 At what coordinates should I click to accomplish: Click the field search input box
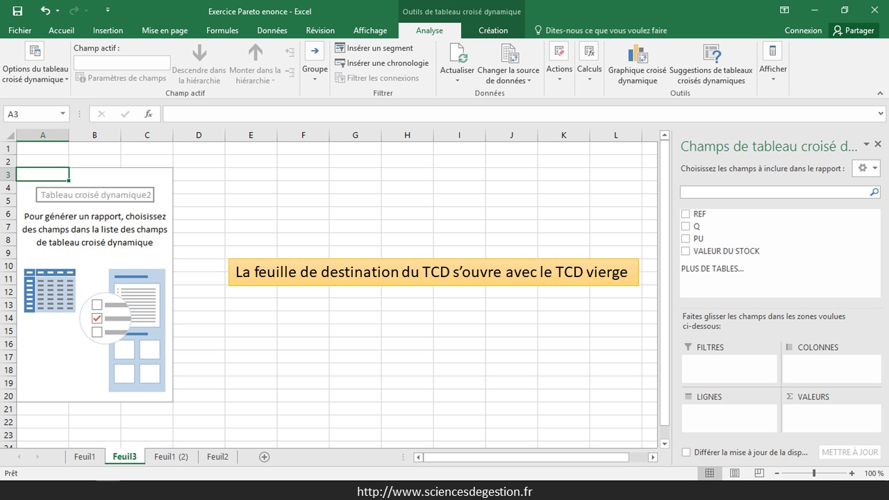point(774,192)
